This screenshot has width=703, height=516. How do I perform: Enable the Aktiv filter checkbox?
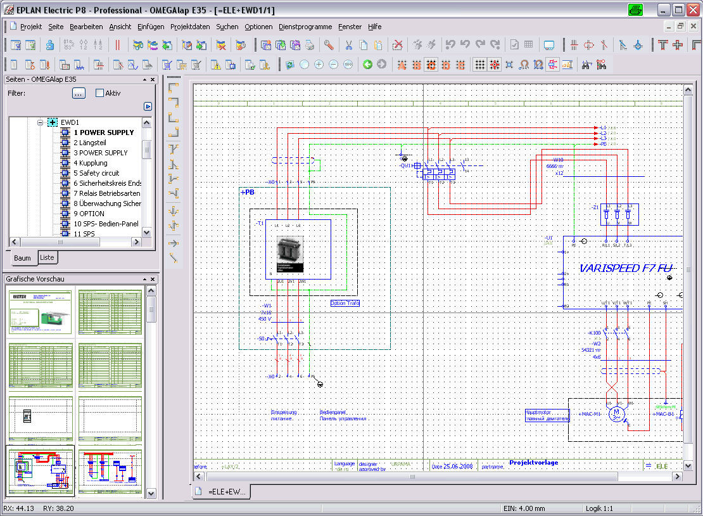click(x=99, y=93)
